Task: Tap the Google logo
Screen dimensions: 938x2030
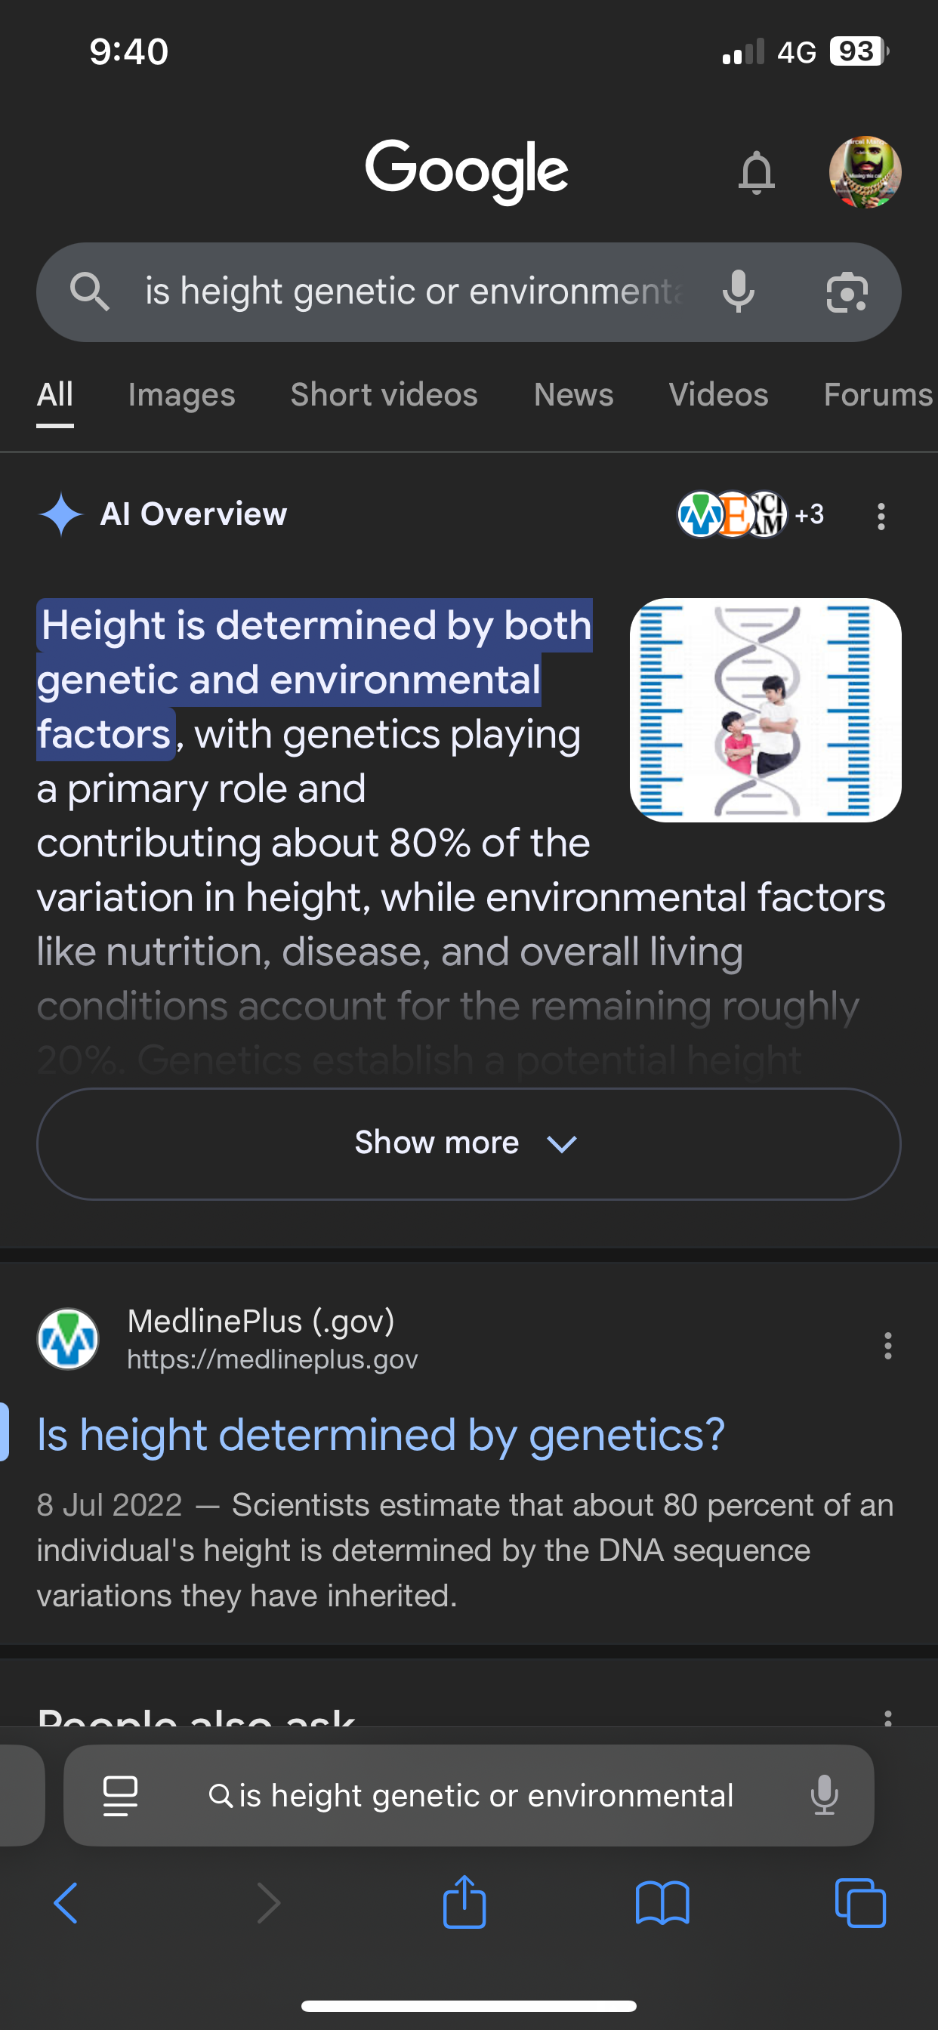Action: coord(467,170)
